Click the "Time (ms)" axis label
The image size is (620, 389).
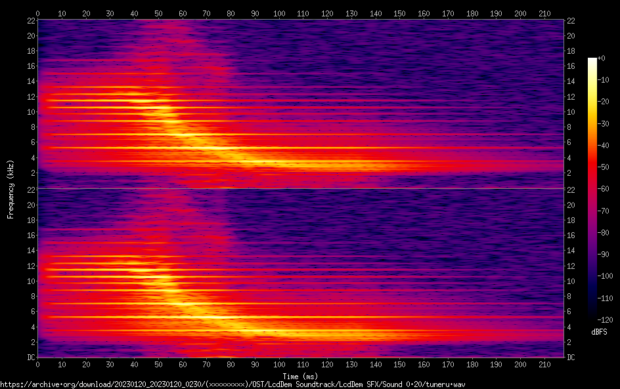pyautogui.click(x=300, y=377)
